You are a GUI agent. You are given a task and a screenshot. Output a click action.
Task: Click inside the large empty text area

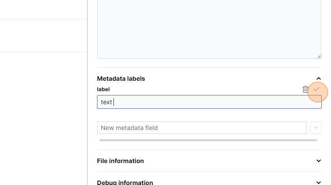tap(209, 29)
